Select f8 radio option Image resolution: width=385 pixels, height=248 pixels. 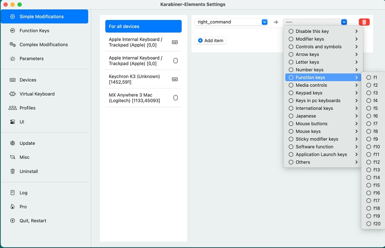point(369,131)
